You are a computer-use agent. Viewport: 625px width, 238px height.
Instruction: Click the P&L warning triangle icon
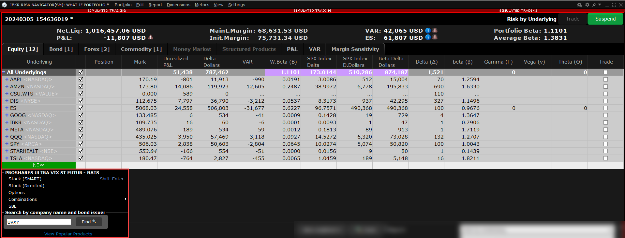coord(151,37)
